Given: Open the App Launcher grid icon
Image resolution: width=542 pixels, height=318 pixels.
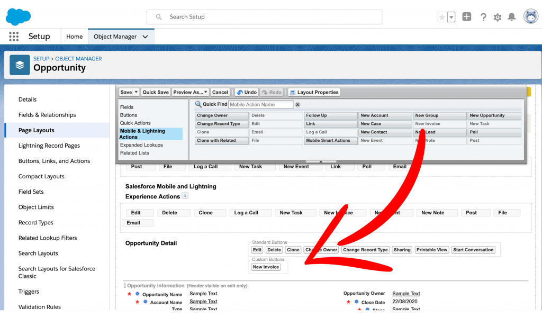Looking at the screenshot, I should point(14,37).
